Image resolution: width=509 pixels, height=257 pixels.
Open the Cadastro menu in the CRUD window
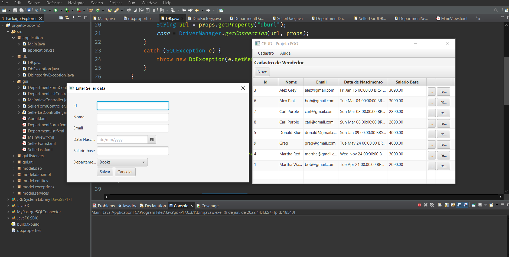(x=266, y=53)
